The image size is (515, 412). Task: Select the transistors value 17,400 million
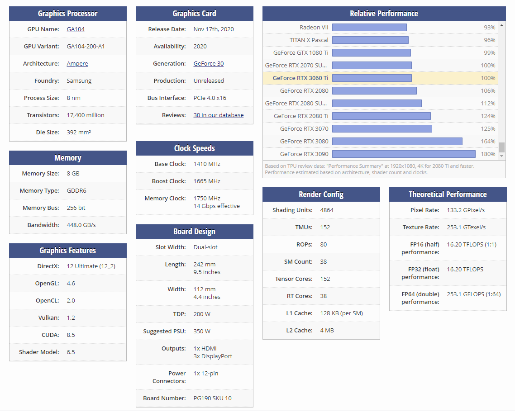pyautogui.click(x=86, y=115)
